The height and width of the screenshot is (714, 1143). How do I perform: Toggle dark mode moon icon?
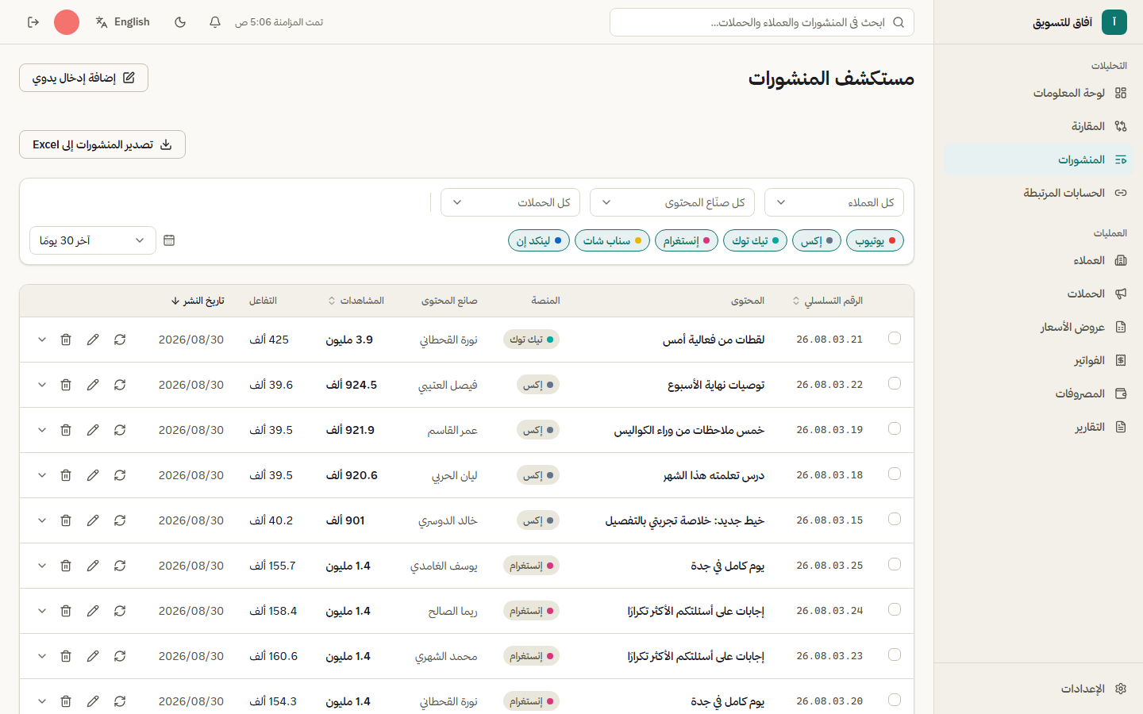pos(180,22)
